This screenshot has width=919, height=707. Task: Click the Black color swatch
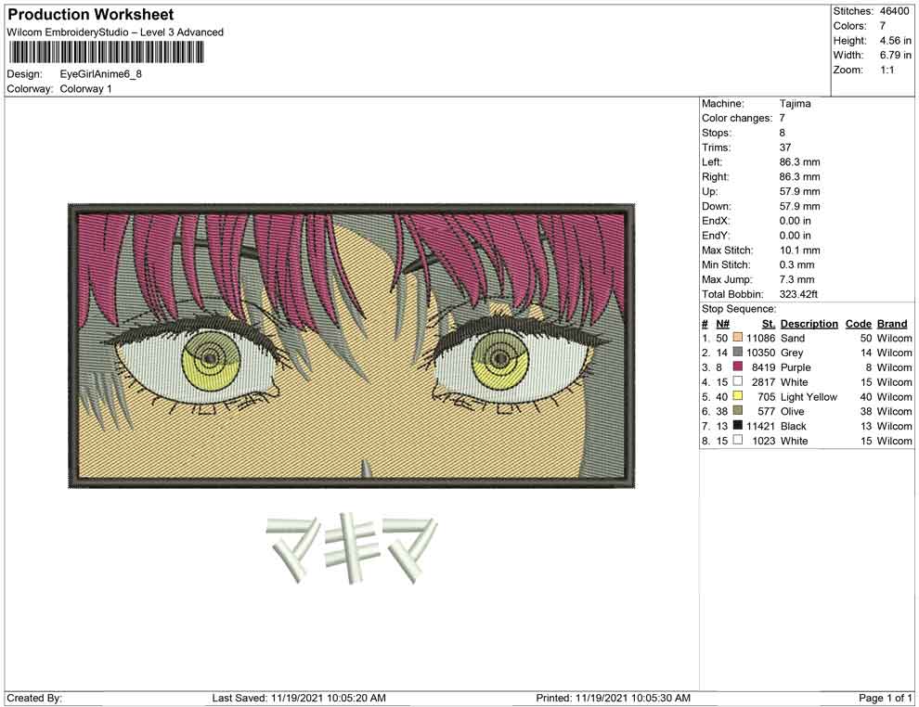coord(737,425)
